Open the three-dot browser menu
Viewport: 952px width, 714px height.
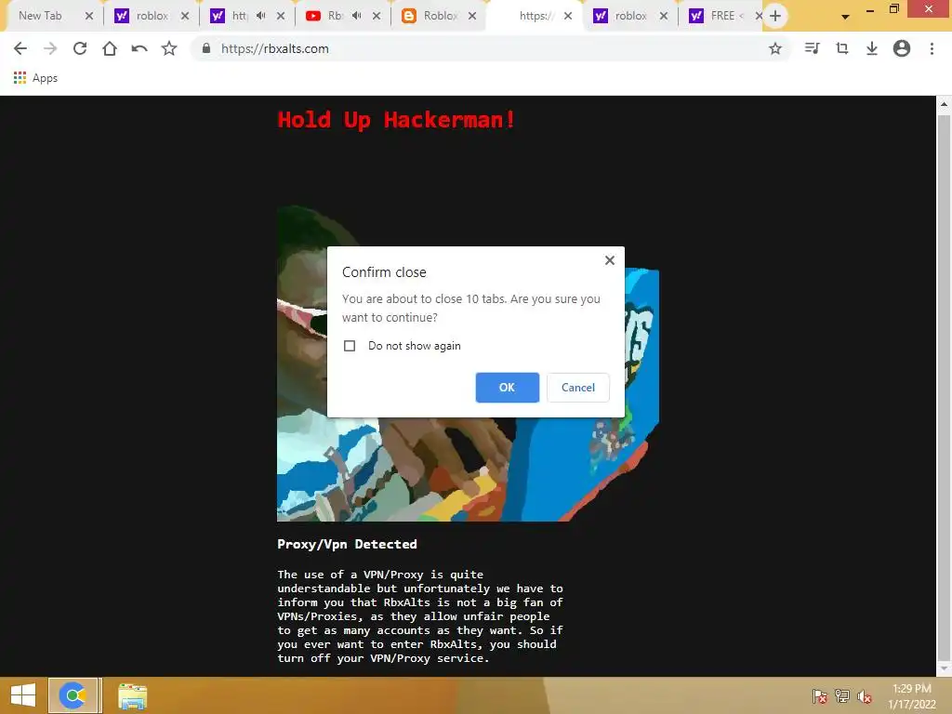932,48
